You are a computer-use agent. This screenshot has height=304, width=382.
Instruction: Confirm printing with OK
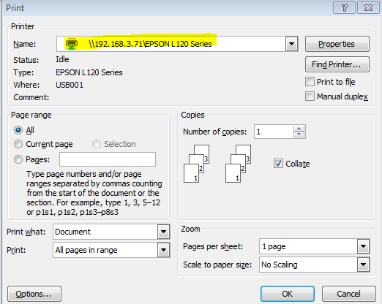288,294
